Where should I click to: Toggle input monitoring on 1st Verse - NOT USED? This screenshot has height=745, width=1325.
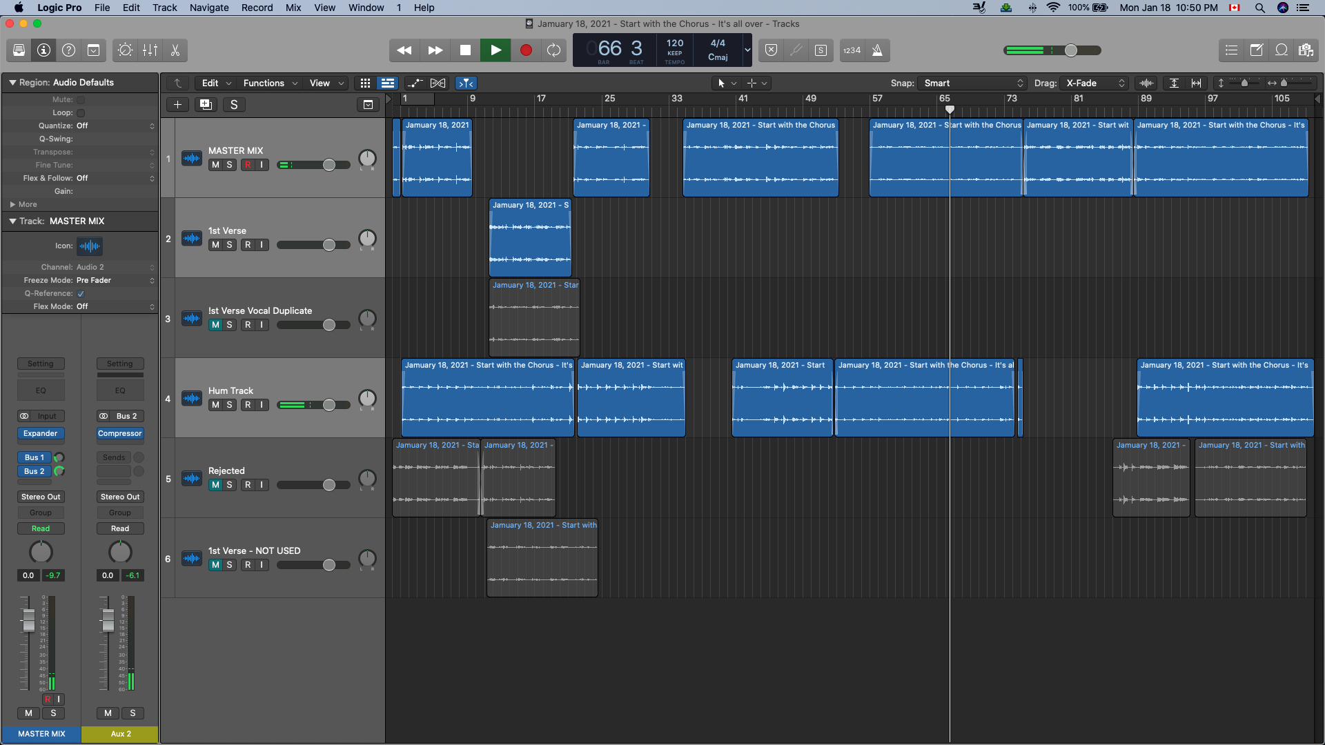[262, 565]
